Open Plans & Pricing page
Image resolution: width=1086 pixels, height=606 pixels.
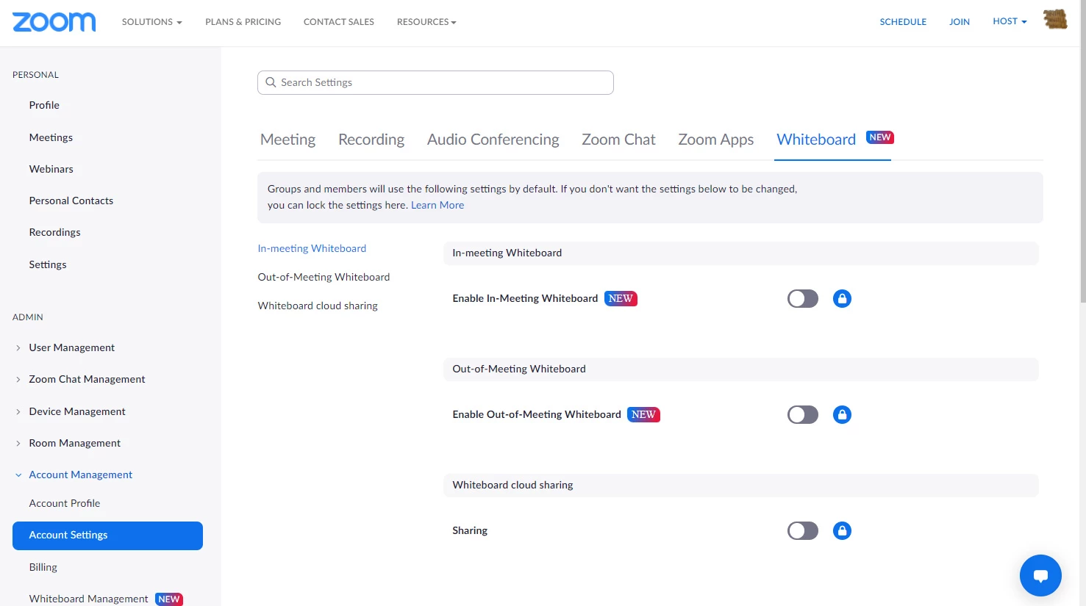coord(243,22)
